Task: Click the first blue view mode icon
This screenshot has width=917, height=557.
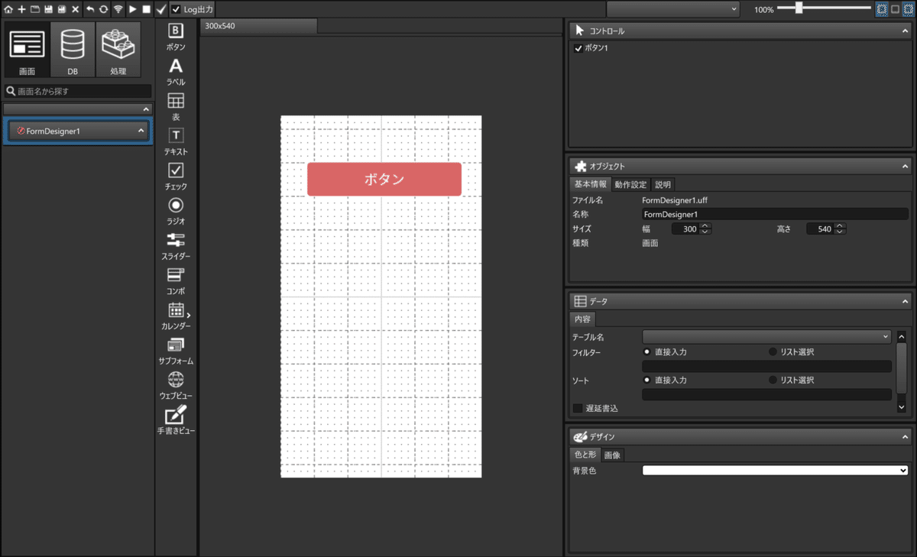Action: [881, 9]
